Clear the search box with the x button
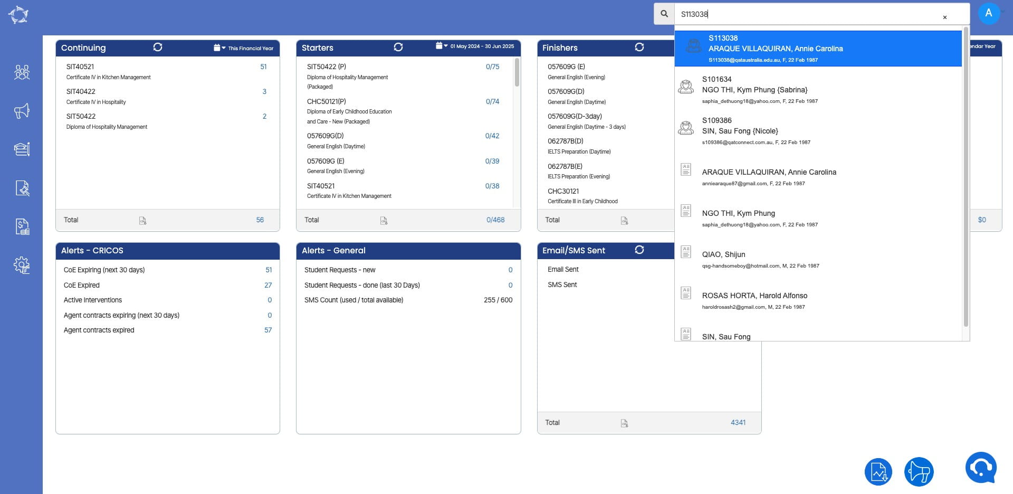Screen dimensions: 1013x494 [x=945, y=17]
